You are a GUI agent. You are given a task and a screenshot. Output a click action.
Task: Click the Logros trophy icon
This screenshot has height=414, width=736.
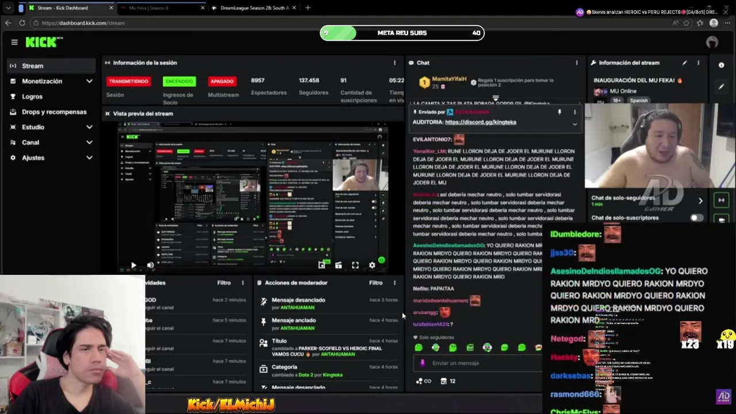click(13, 97)
